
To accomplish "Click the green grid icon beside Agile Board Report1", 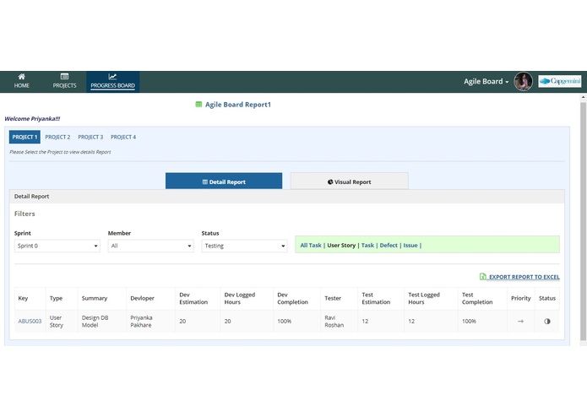I will (x=198, y=105).
